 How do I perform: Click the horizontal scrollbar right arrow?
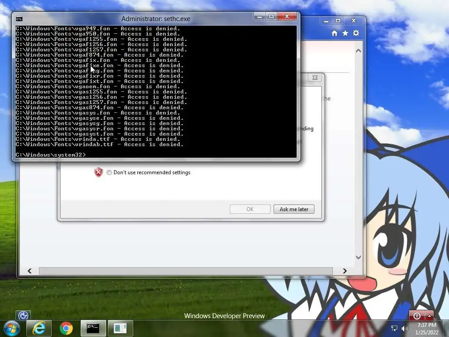click(345, 271)
